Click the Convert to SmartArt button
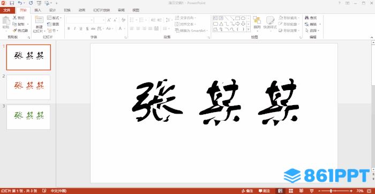Viewport: 375px width, 194px height. tap(191, 31)
